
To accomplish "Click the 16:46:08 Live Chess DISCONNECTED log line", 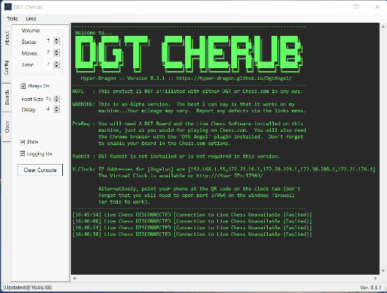I will pos(192,221).
